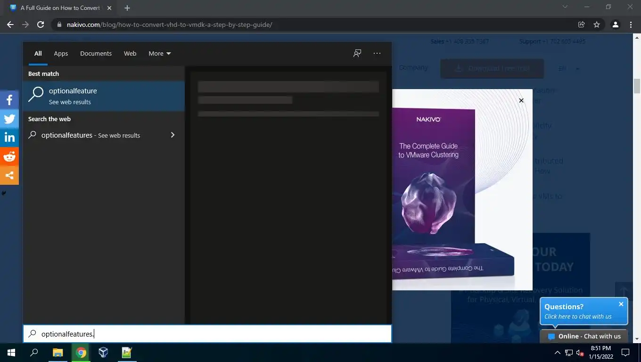The image size is (641, 362).
Task: Click the search feedback icon
Action: point(357,53)
